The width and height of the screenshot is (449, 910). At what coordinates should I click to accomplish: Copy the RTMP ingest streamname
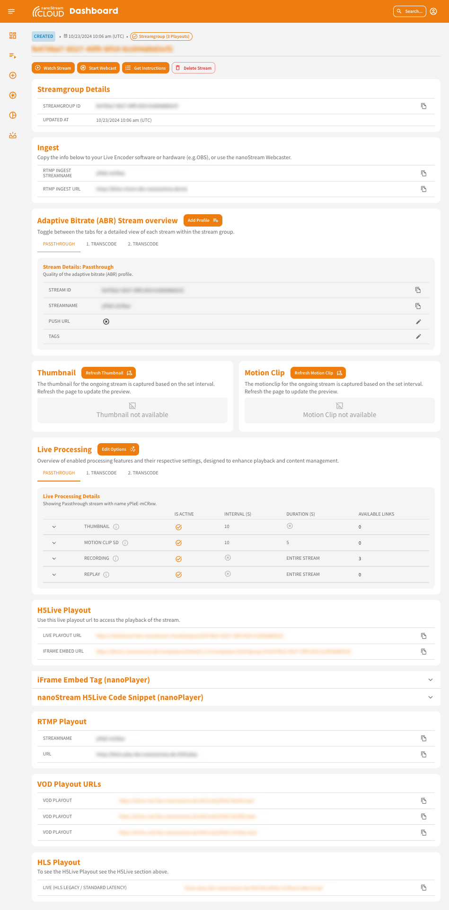tap(424, 173)
